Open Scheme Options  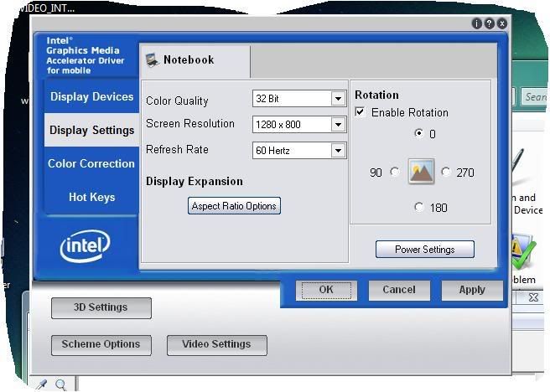tap(101, 345)
